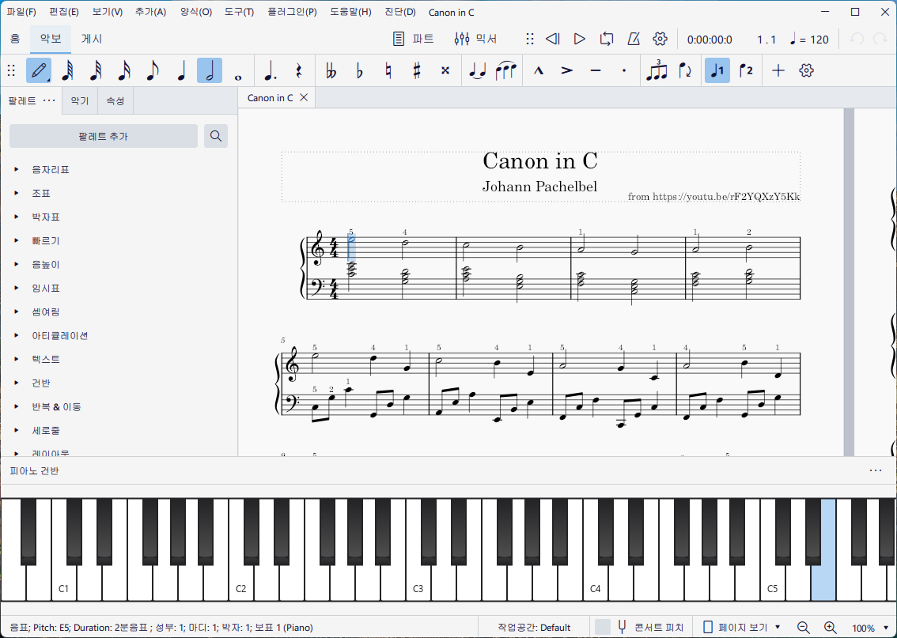Add a tie to the note

[477, 71]
